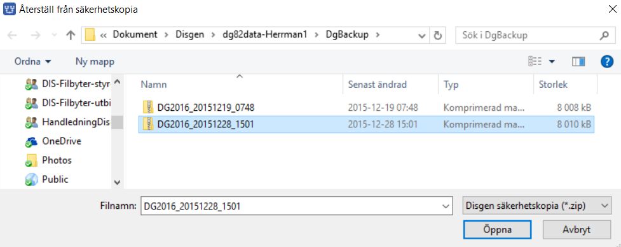
Task: Click the Up folder arrow icon
Action: tap(71, 35)
